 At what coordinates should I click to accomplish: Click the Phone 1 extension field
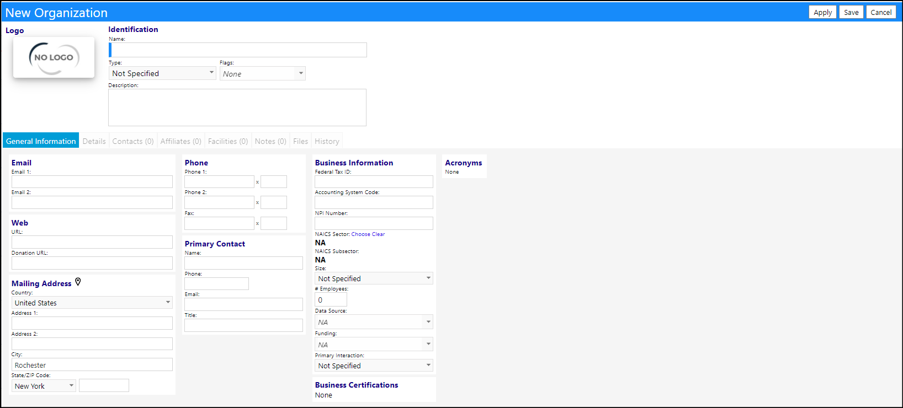tap(274, 181)
